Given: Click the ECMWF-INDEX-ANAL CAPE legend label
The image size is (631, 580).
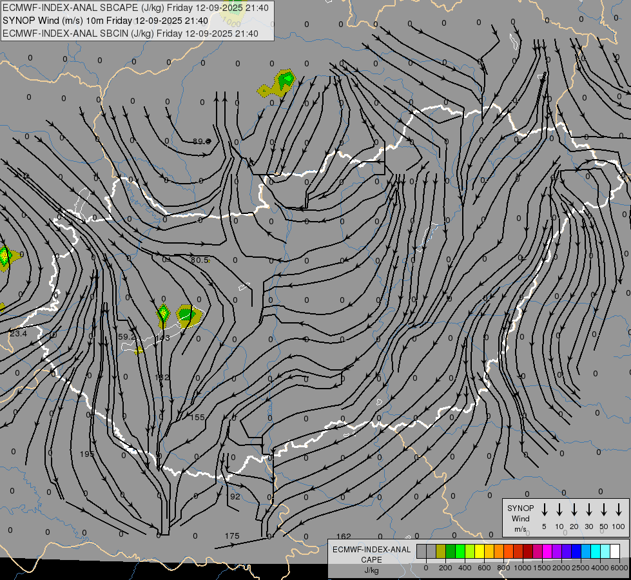Looking at the screenshot, I should (371, 555).
